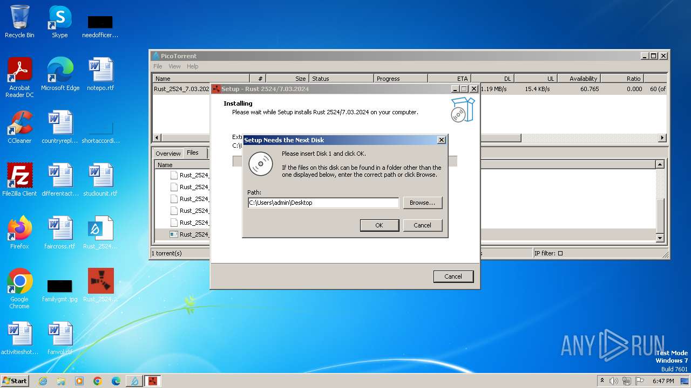Select the studiounit.rtf document icon
This screenshot has height=388, width=691.
click(x=100, y=180)
